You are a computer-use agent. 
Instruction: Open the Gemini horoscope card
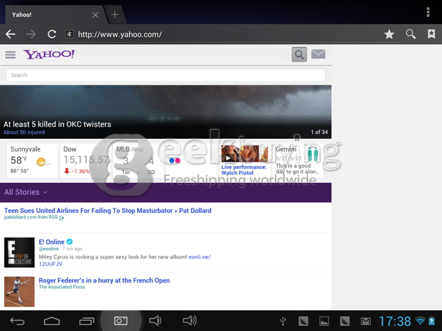(298, 160)
